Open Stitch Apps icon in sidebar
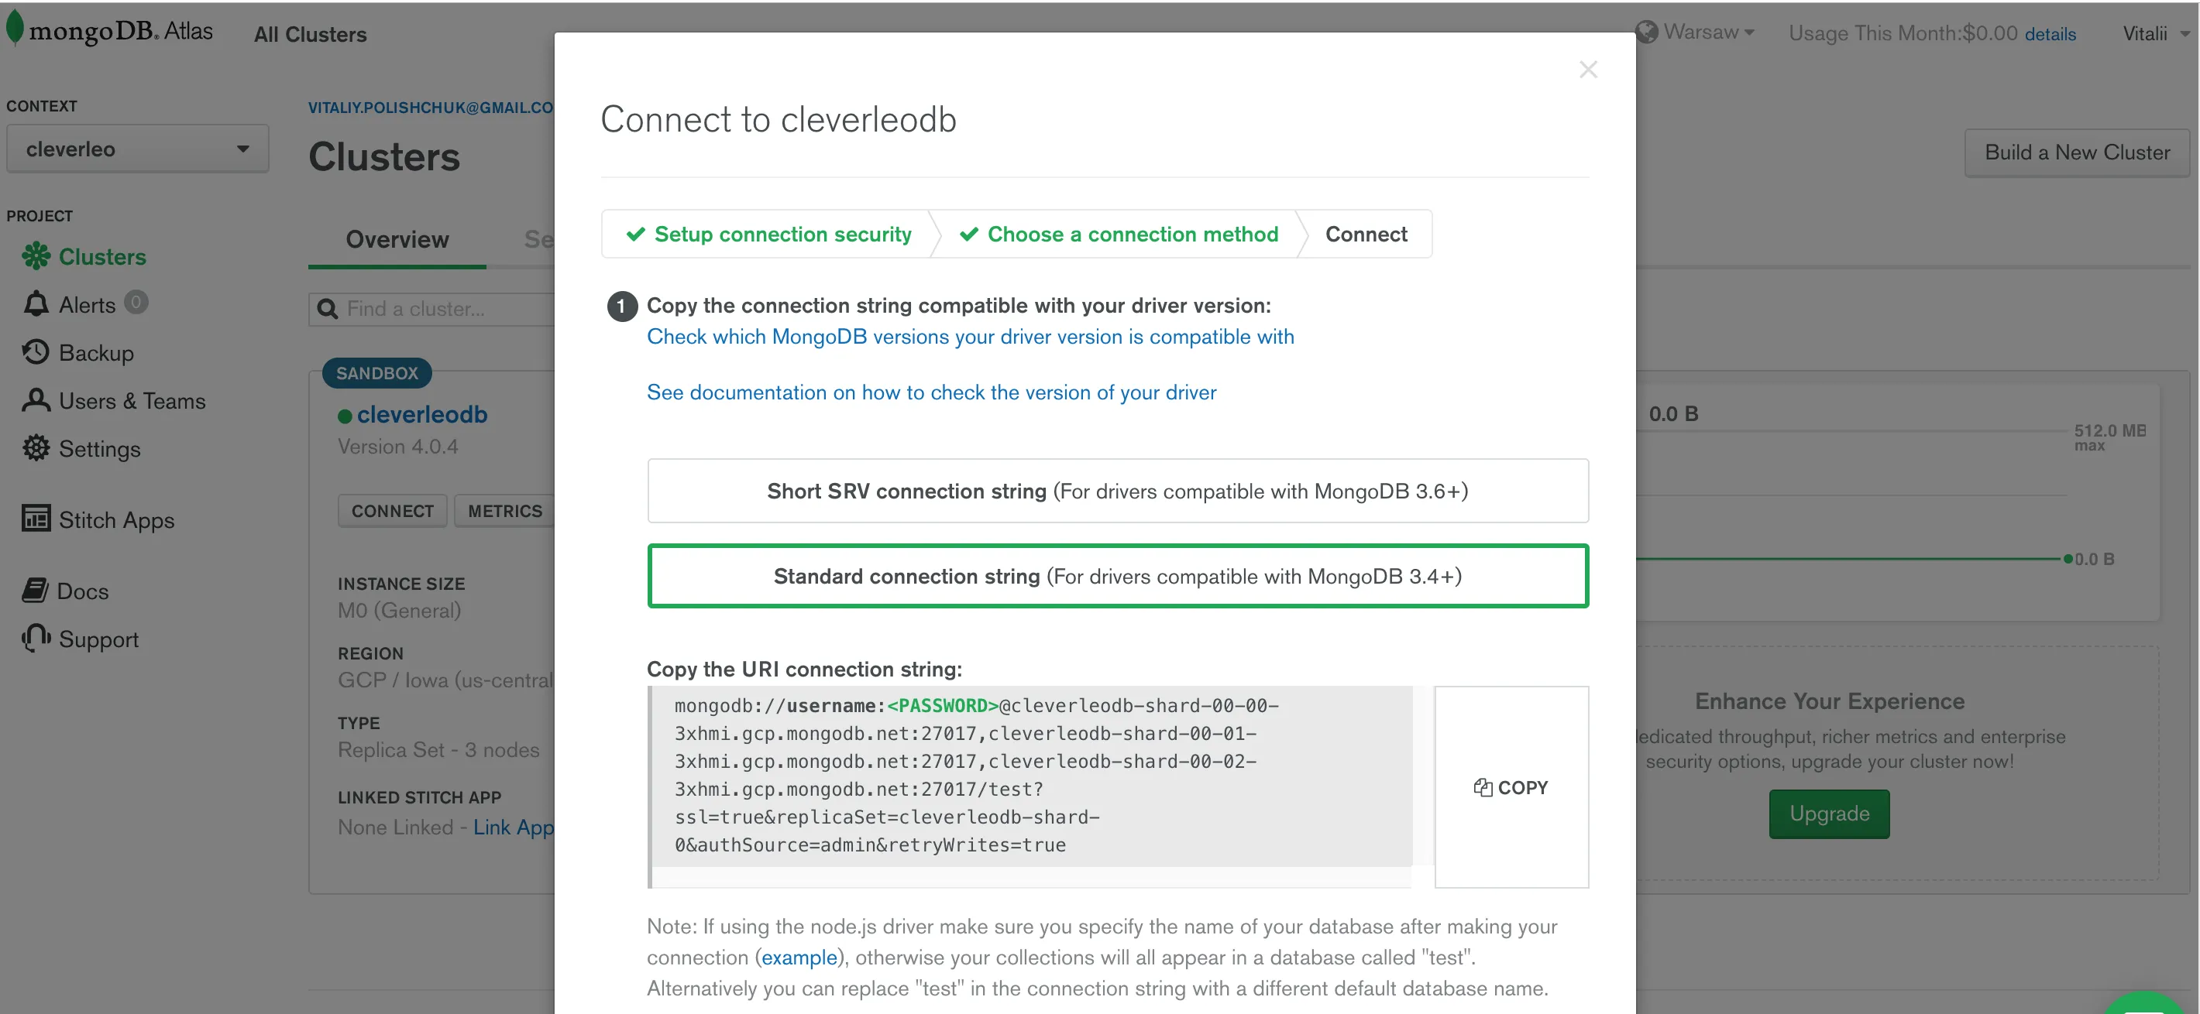Image resolution: width=2200 pixels, height=1014 pixels. (36, 518)
